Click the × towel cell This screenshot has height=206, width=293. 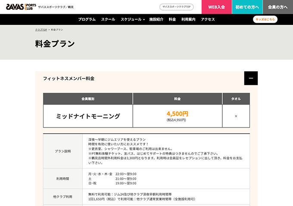pyautogui.click(x=236, y=116)
